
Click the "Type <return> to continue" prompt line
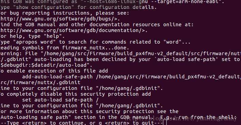pyautogui.click(x=81, y=123)
